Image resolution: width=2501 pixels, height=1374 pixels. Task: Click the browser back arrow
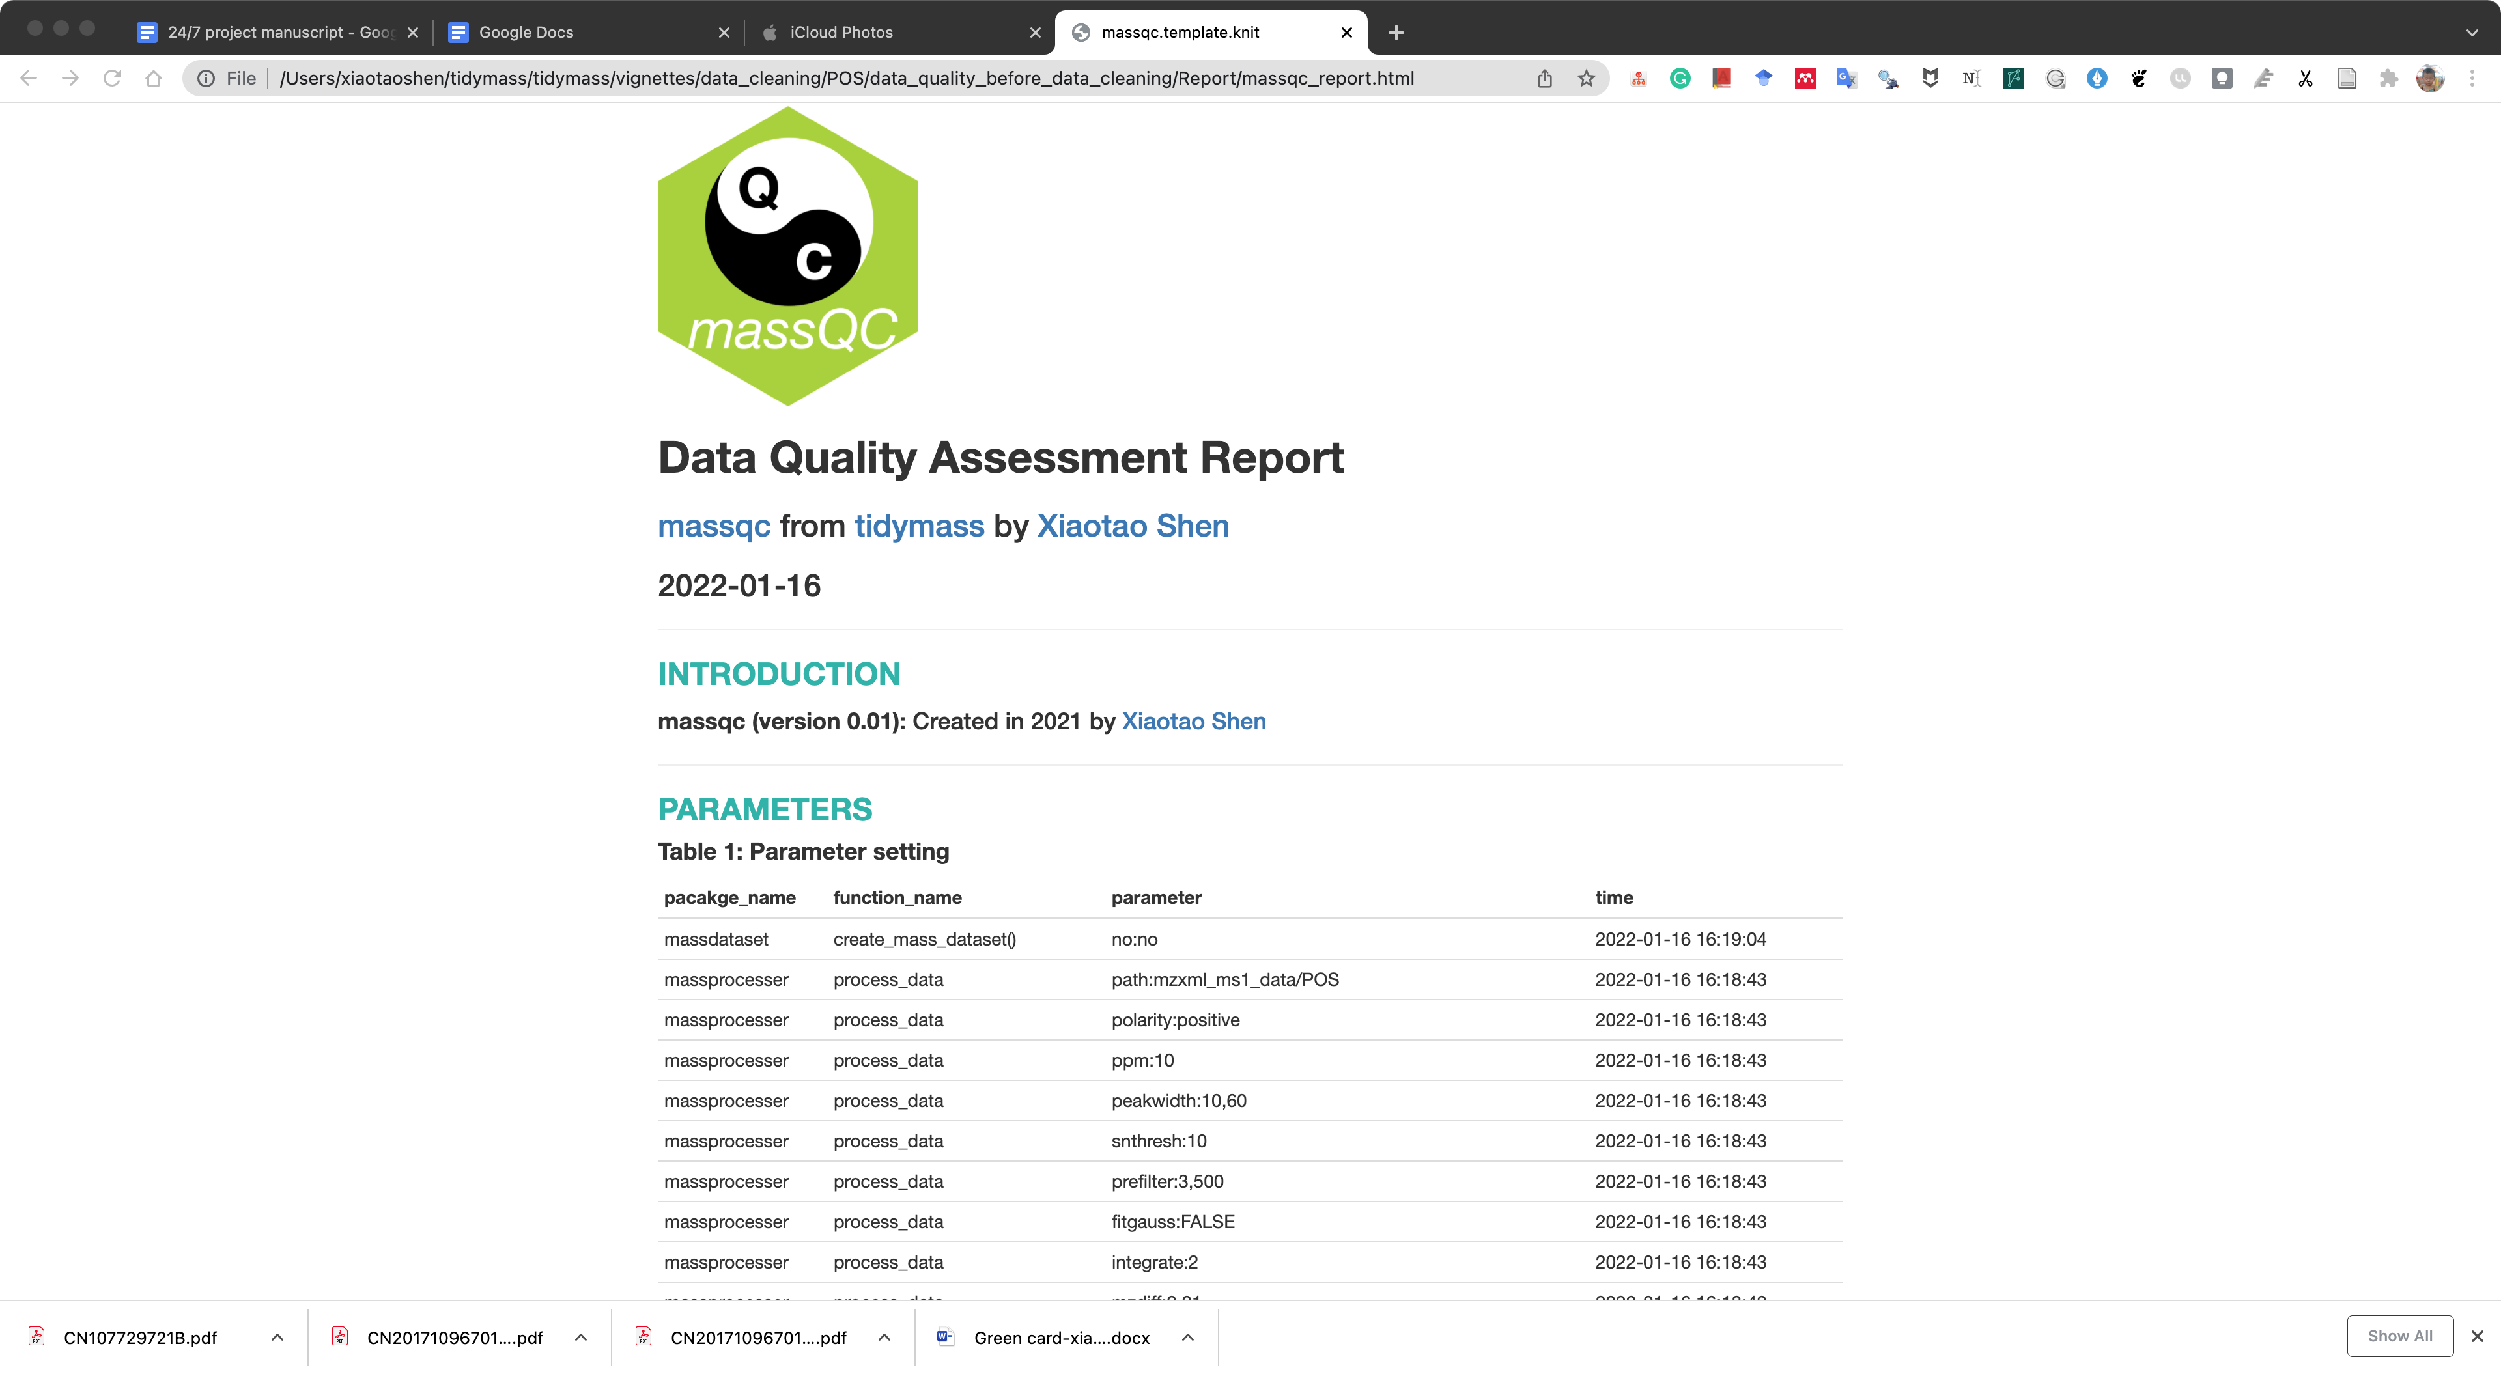click(29, 79)
